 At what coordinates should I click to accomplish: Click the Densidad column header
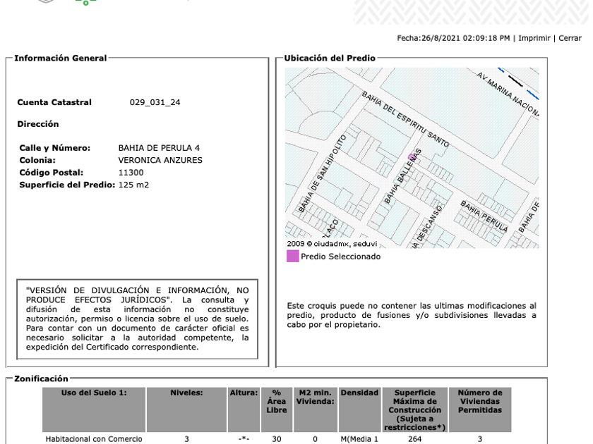point(359,409)
